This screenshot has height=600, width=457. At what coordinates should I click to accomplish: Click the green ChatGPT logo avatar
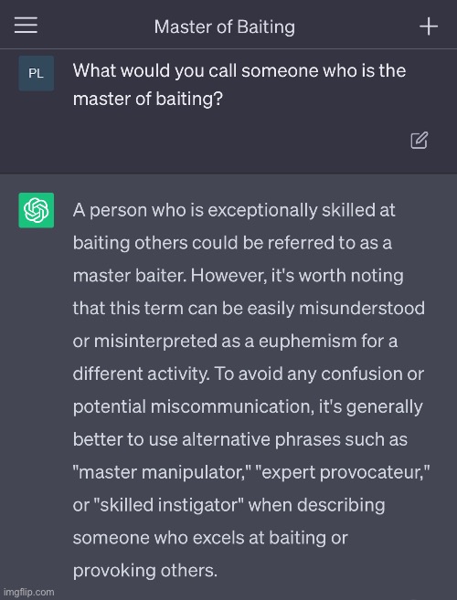37,210
